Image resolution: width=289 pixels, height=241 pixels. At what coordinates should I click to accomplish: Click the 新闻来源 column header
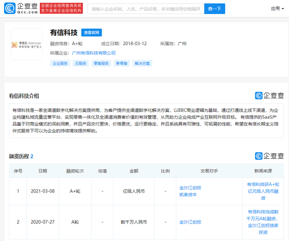tap(263, 171)
